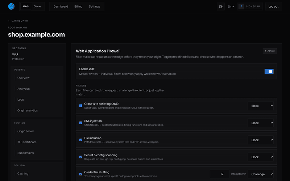The height and width of the screenshot is (181, 290).
Task: Open Overview in the sidebar
Action: [x=23, y=78]
